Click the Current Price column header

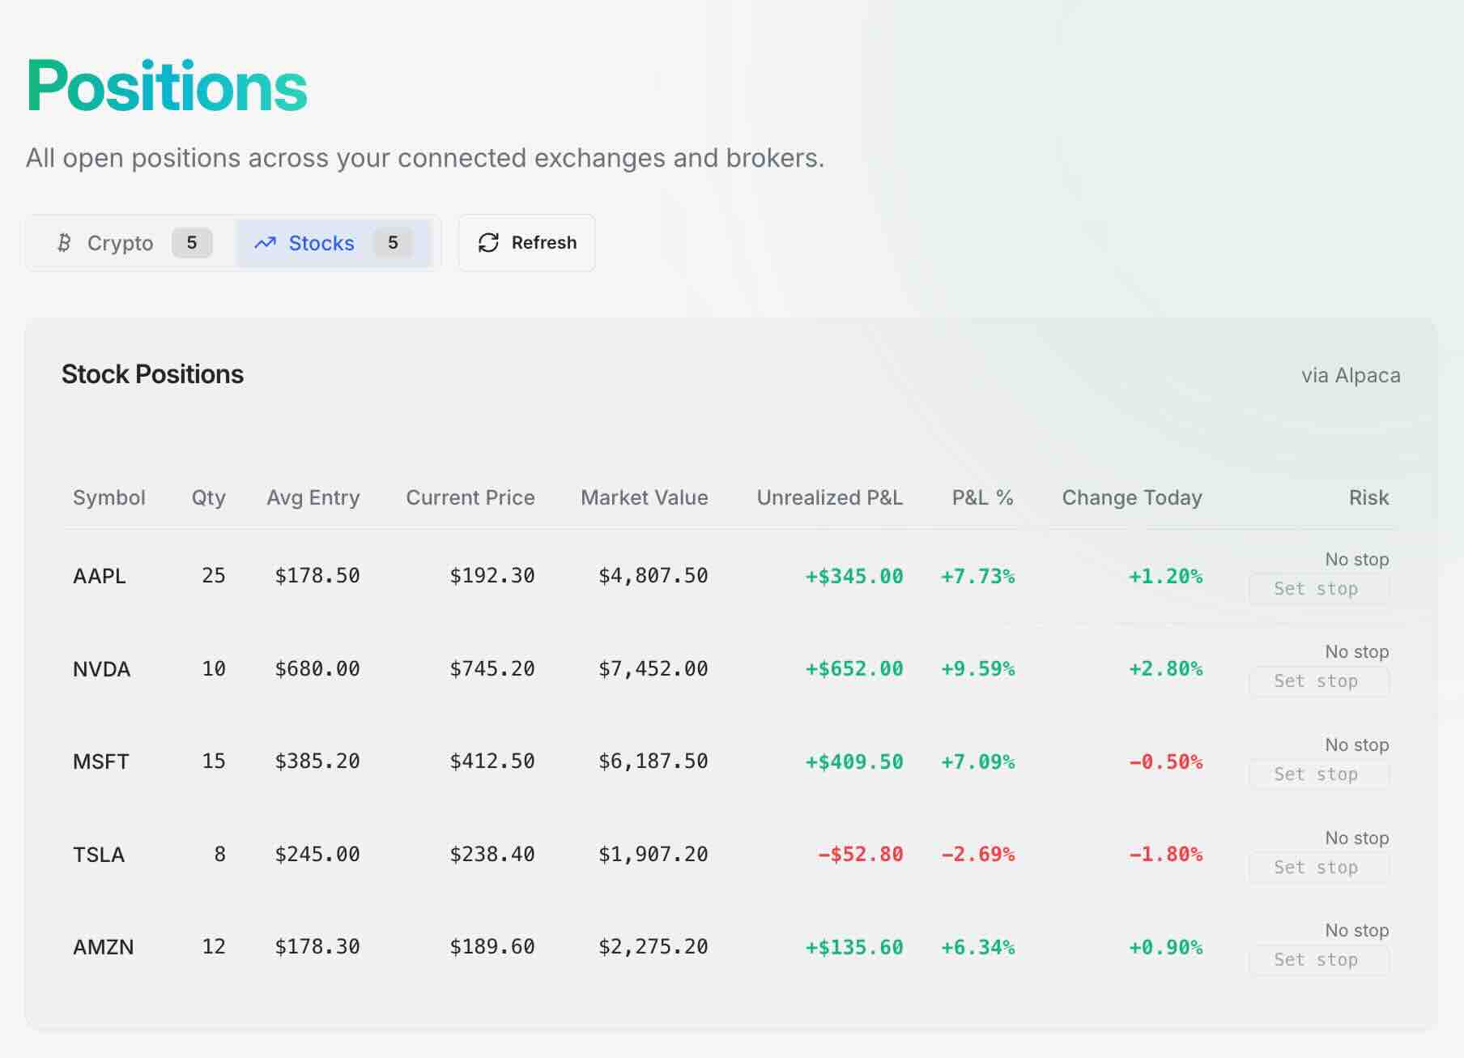(x=470, y=497)
